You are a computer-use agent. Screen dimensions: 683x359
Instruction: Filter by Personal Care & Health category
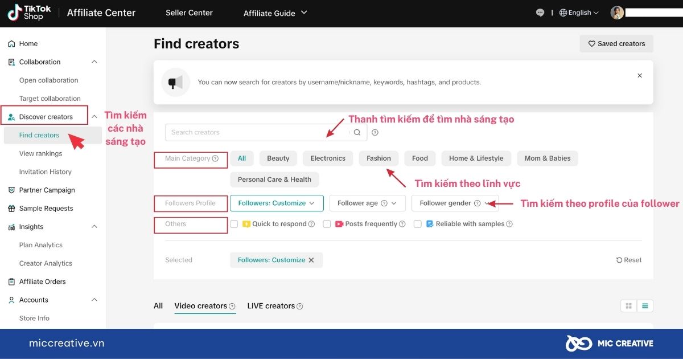(x=274, y=179)
